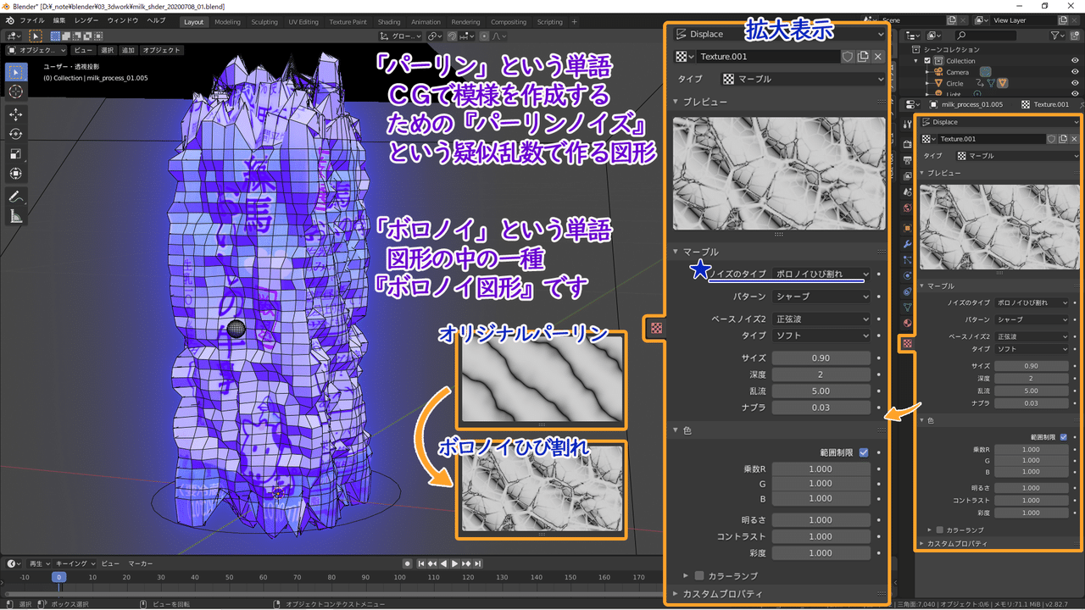
Task: Open the Texture tab in Properties editor
Action: (x=907, y=343)
